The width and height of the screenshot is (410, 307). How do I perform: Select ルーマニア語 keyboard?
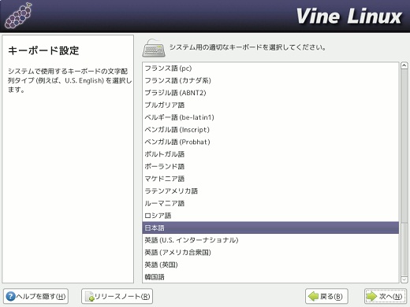click(x=270, y=203)
